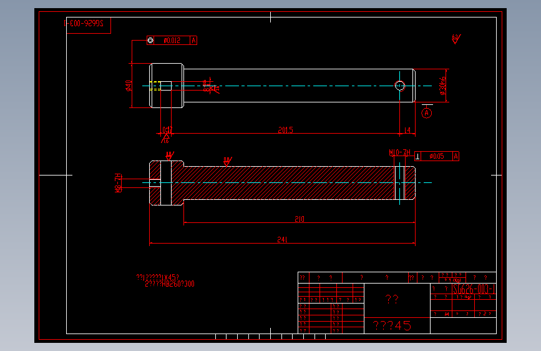Click the 0.8 roughness symbol on the sectioned shaft
The width and height of the screenshot is (541, 351).
pos(227,161)
